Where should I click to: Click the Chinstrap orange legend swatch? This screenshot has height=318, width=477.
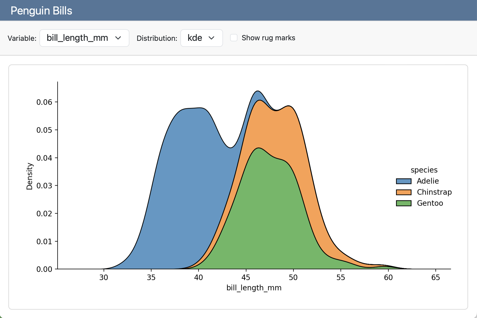(403, 192)
